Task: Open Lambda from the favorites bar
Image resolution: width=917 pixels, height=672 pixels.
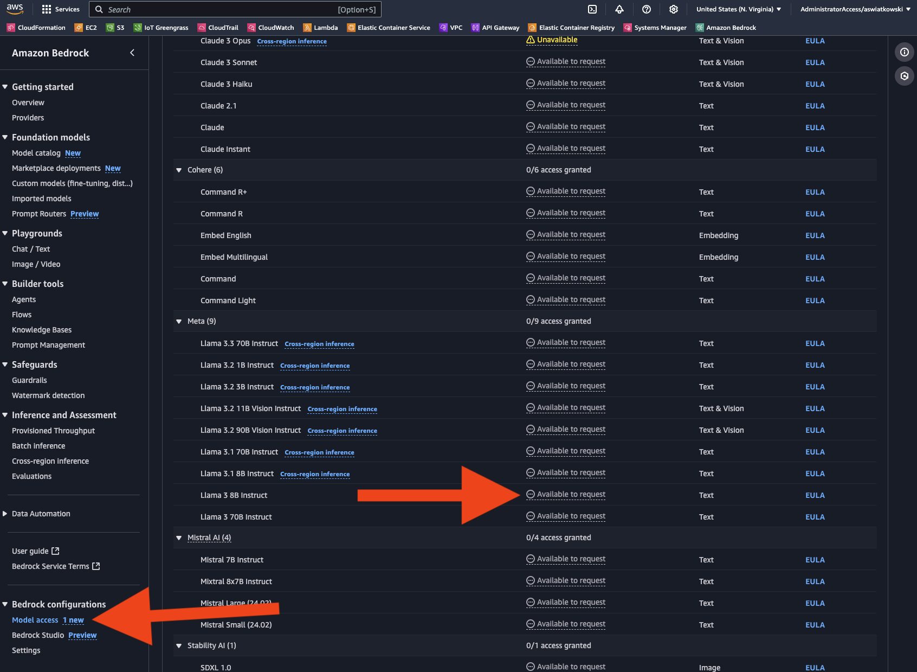Action: coord(324,27)
